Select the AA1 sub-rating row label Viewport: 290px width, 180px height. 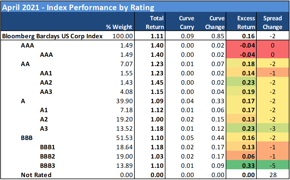point(46,73)
